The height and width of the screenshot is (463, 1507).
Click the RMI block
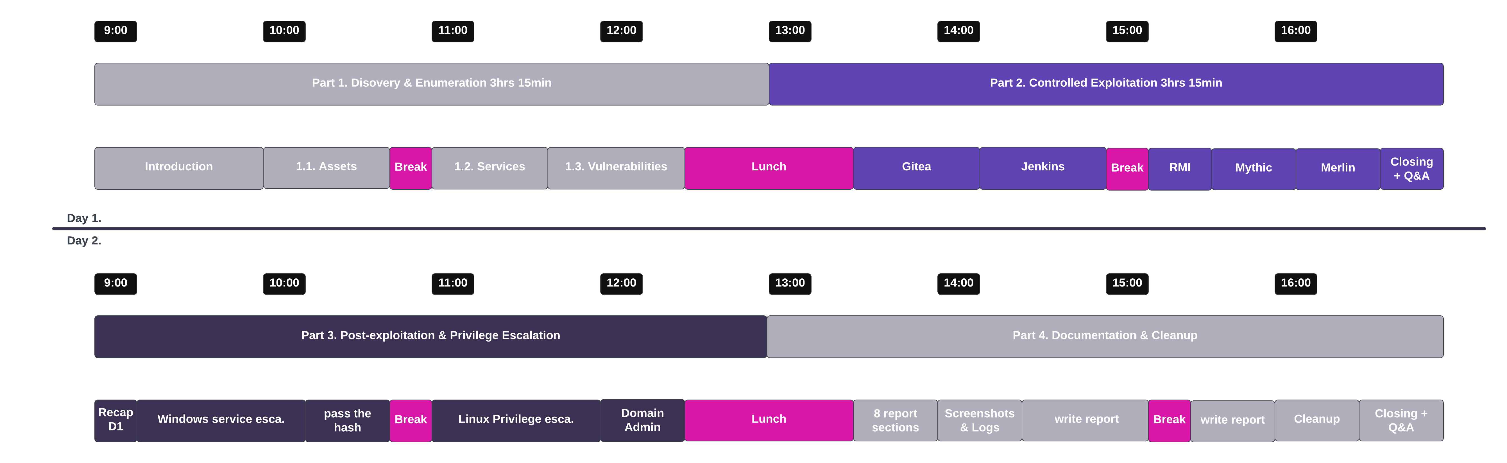(1179, 168)
